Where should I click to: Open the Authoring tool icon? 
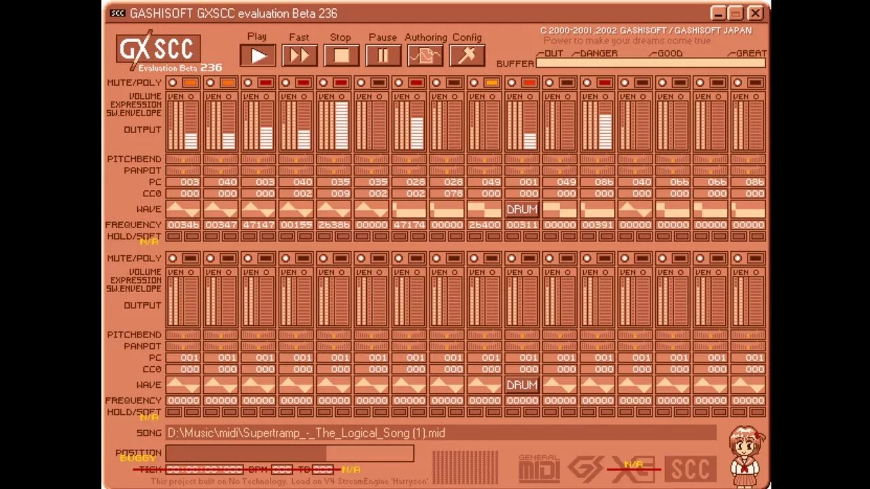point(425,55)
